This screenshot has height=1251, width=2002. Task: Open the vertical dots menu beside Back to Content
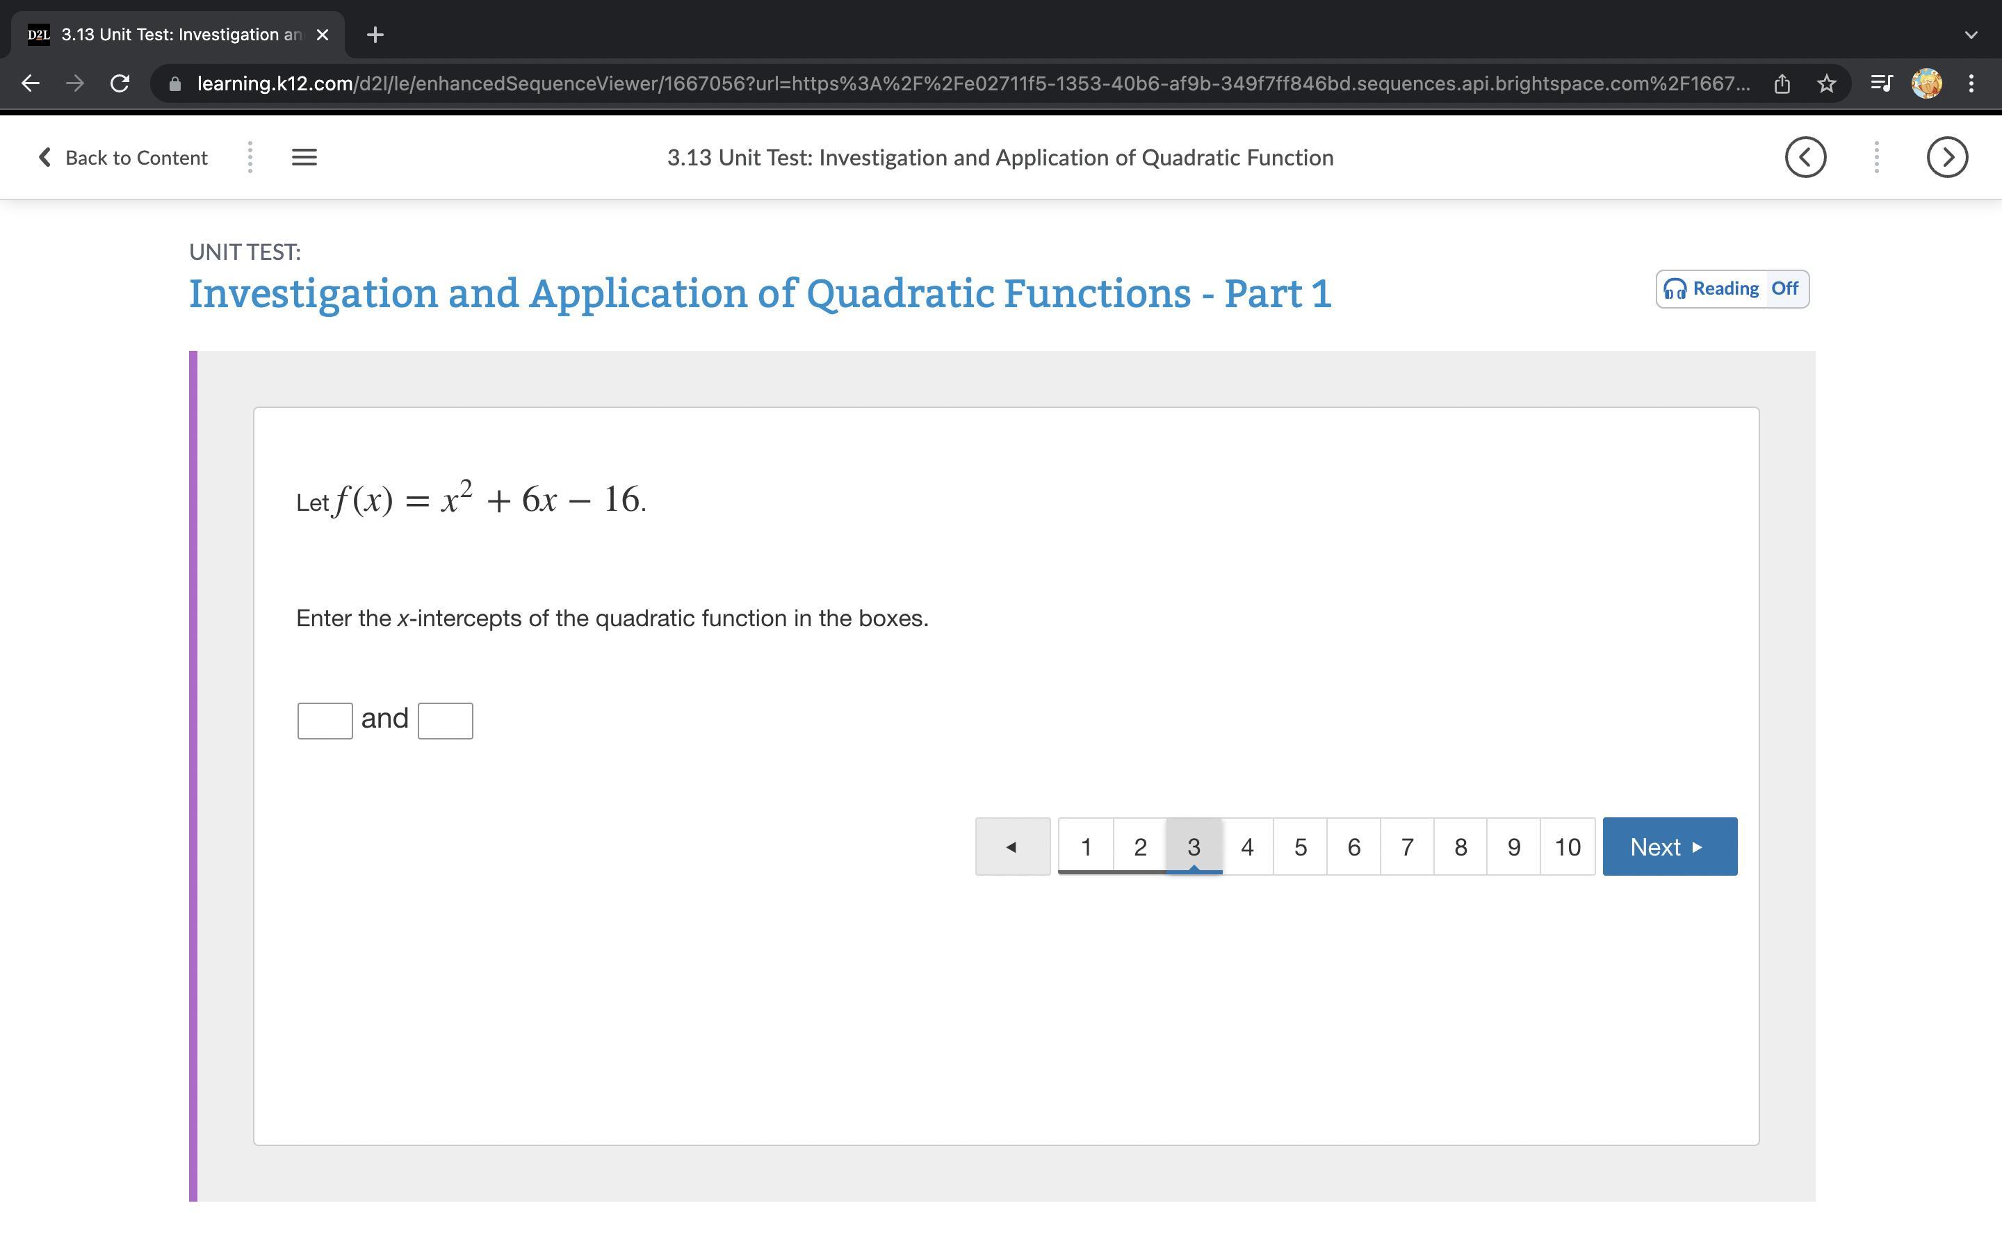coord(250,157)
